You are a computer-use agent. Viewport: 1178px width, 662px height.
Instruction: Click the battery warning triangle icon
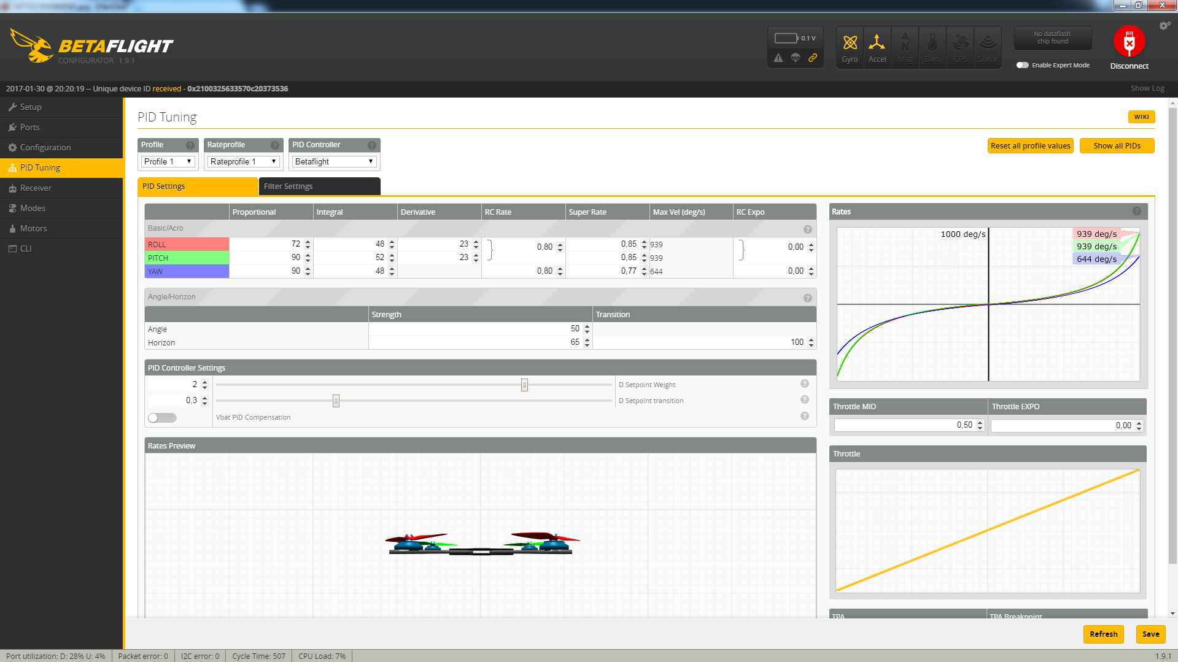click(778, 58)
